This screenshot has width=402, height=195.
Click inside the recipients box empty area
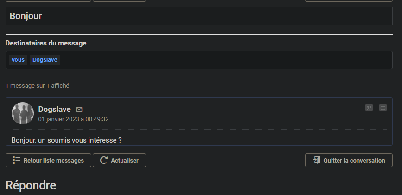click(x=226, y=60)
